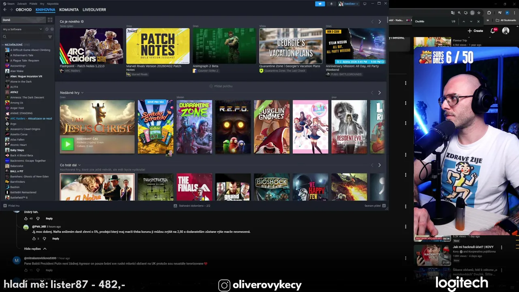Expand the Nedávné hry shelf dropdown

point(82,93)
